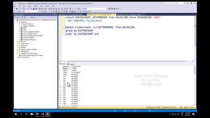Switch to the Results tab

coord(62,64)
